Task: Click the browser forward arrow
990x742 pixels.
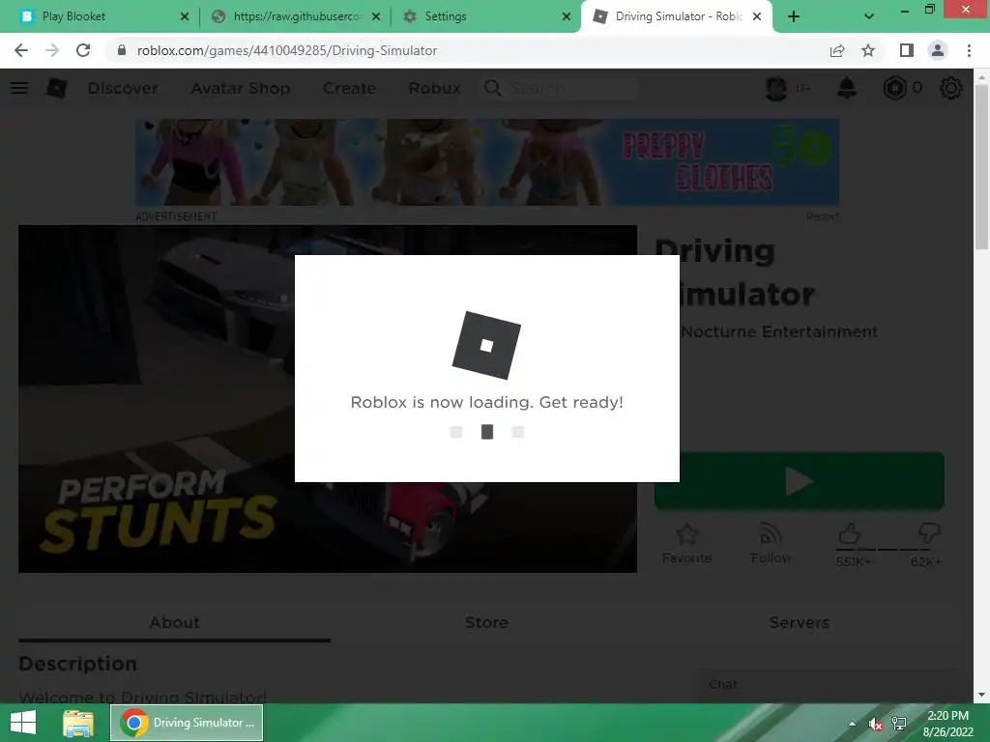Action: click(x=52, y=50)
